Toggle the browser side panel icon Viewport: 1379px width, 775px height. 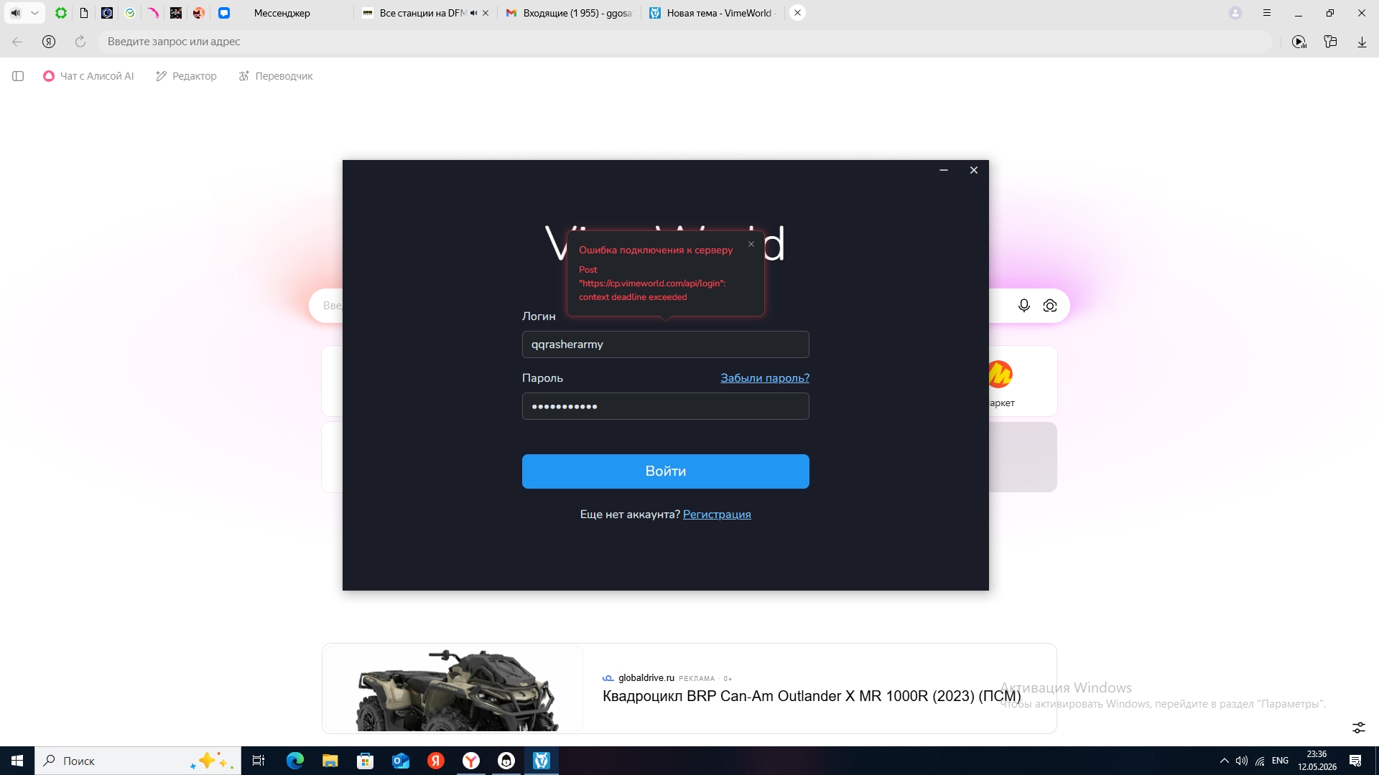pos(18,76)
